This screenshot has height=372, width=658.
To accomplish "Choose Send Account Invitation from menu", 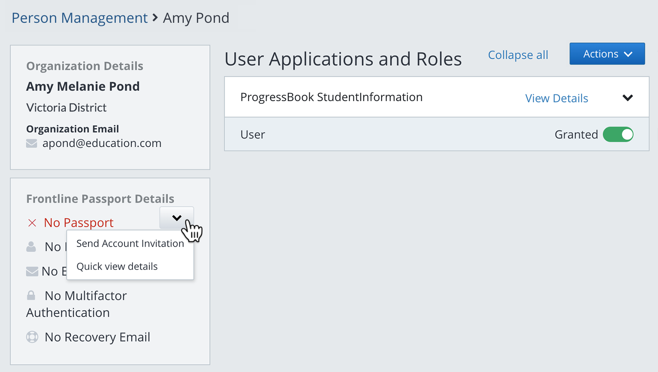I will [x=130, y=244].
